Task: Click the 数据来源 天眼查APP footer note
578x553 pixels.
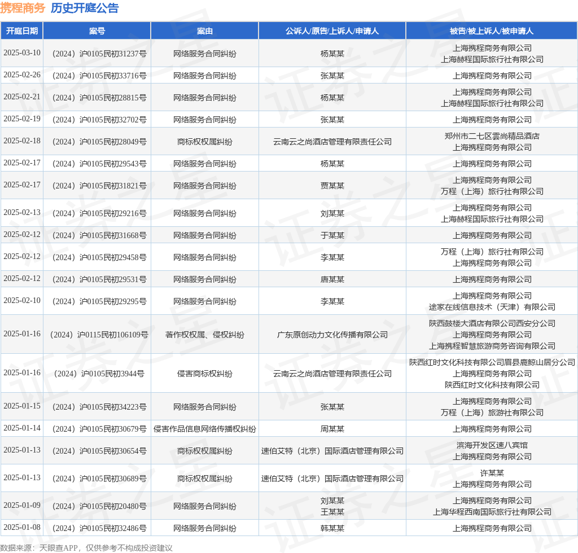Action: (86, 548)
